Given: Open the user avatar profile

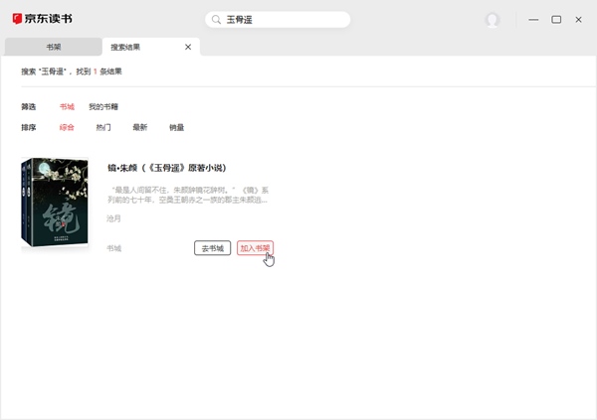Looking at the screenshot, I should pos(493,20).
